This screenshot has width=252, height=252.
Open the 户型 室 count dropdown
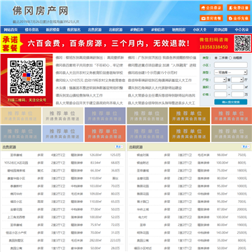tap(220, 80)
